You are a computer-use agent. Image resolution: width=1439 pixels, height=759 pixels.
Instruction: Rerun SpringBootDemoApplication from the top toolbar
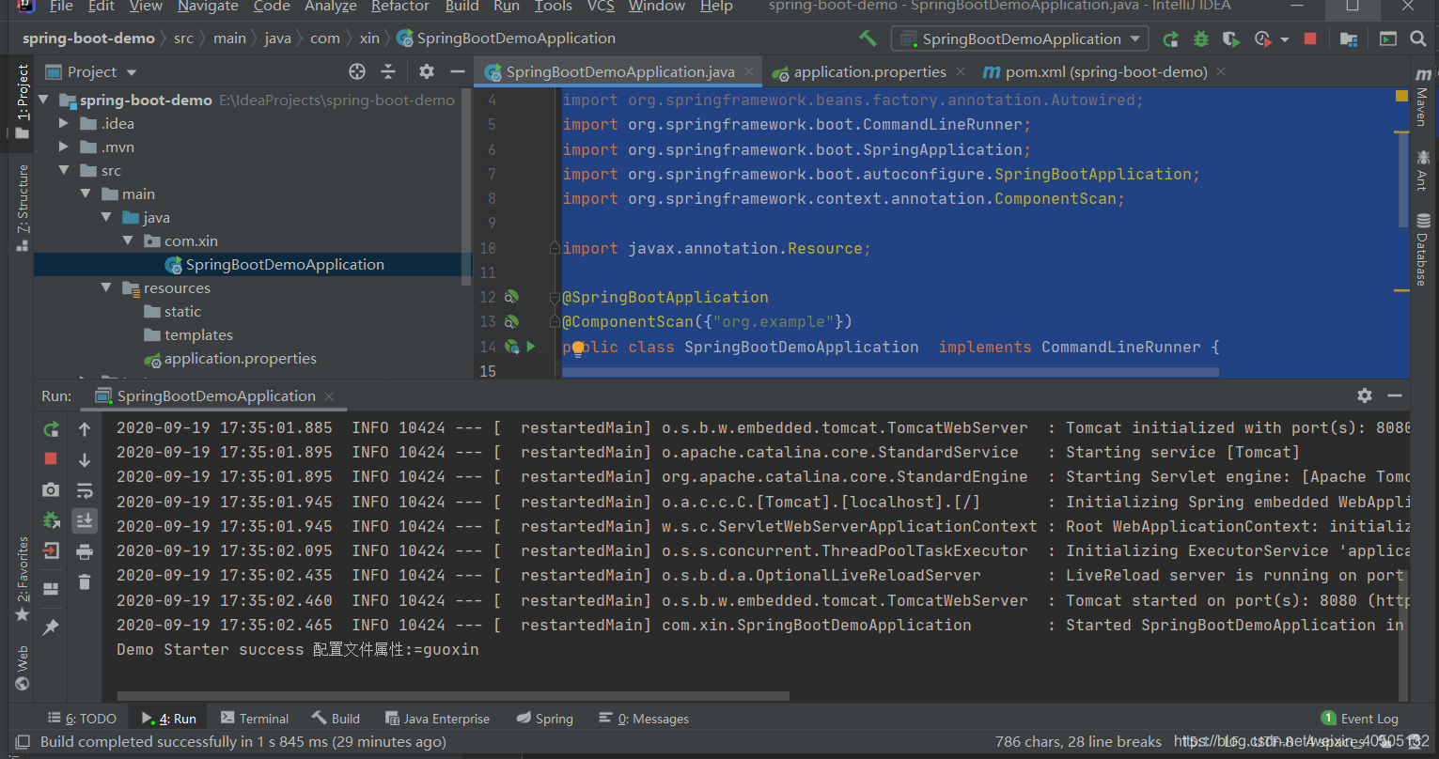1170,39
